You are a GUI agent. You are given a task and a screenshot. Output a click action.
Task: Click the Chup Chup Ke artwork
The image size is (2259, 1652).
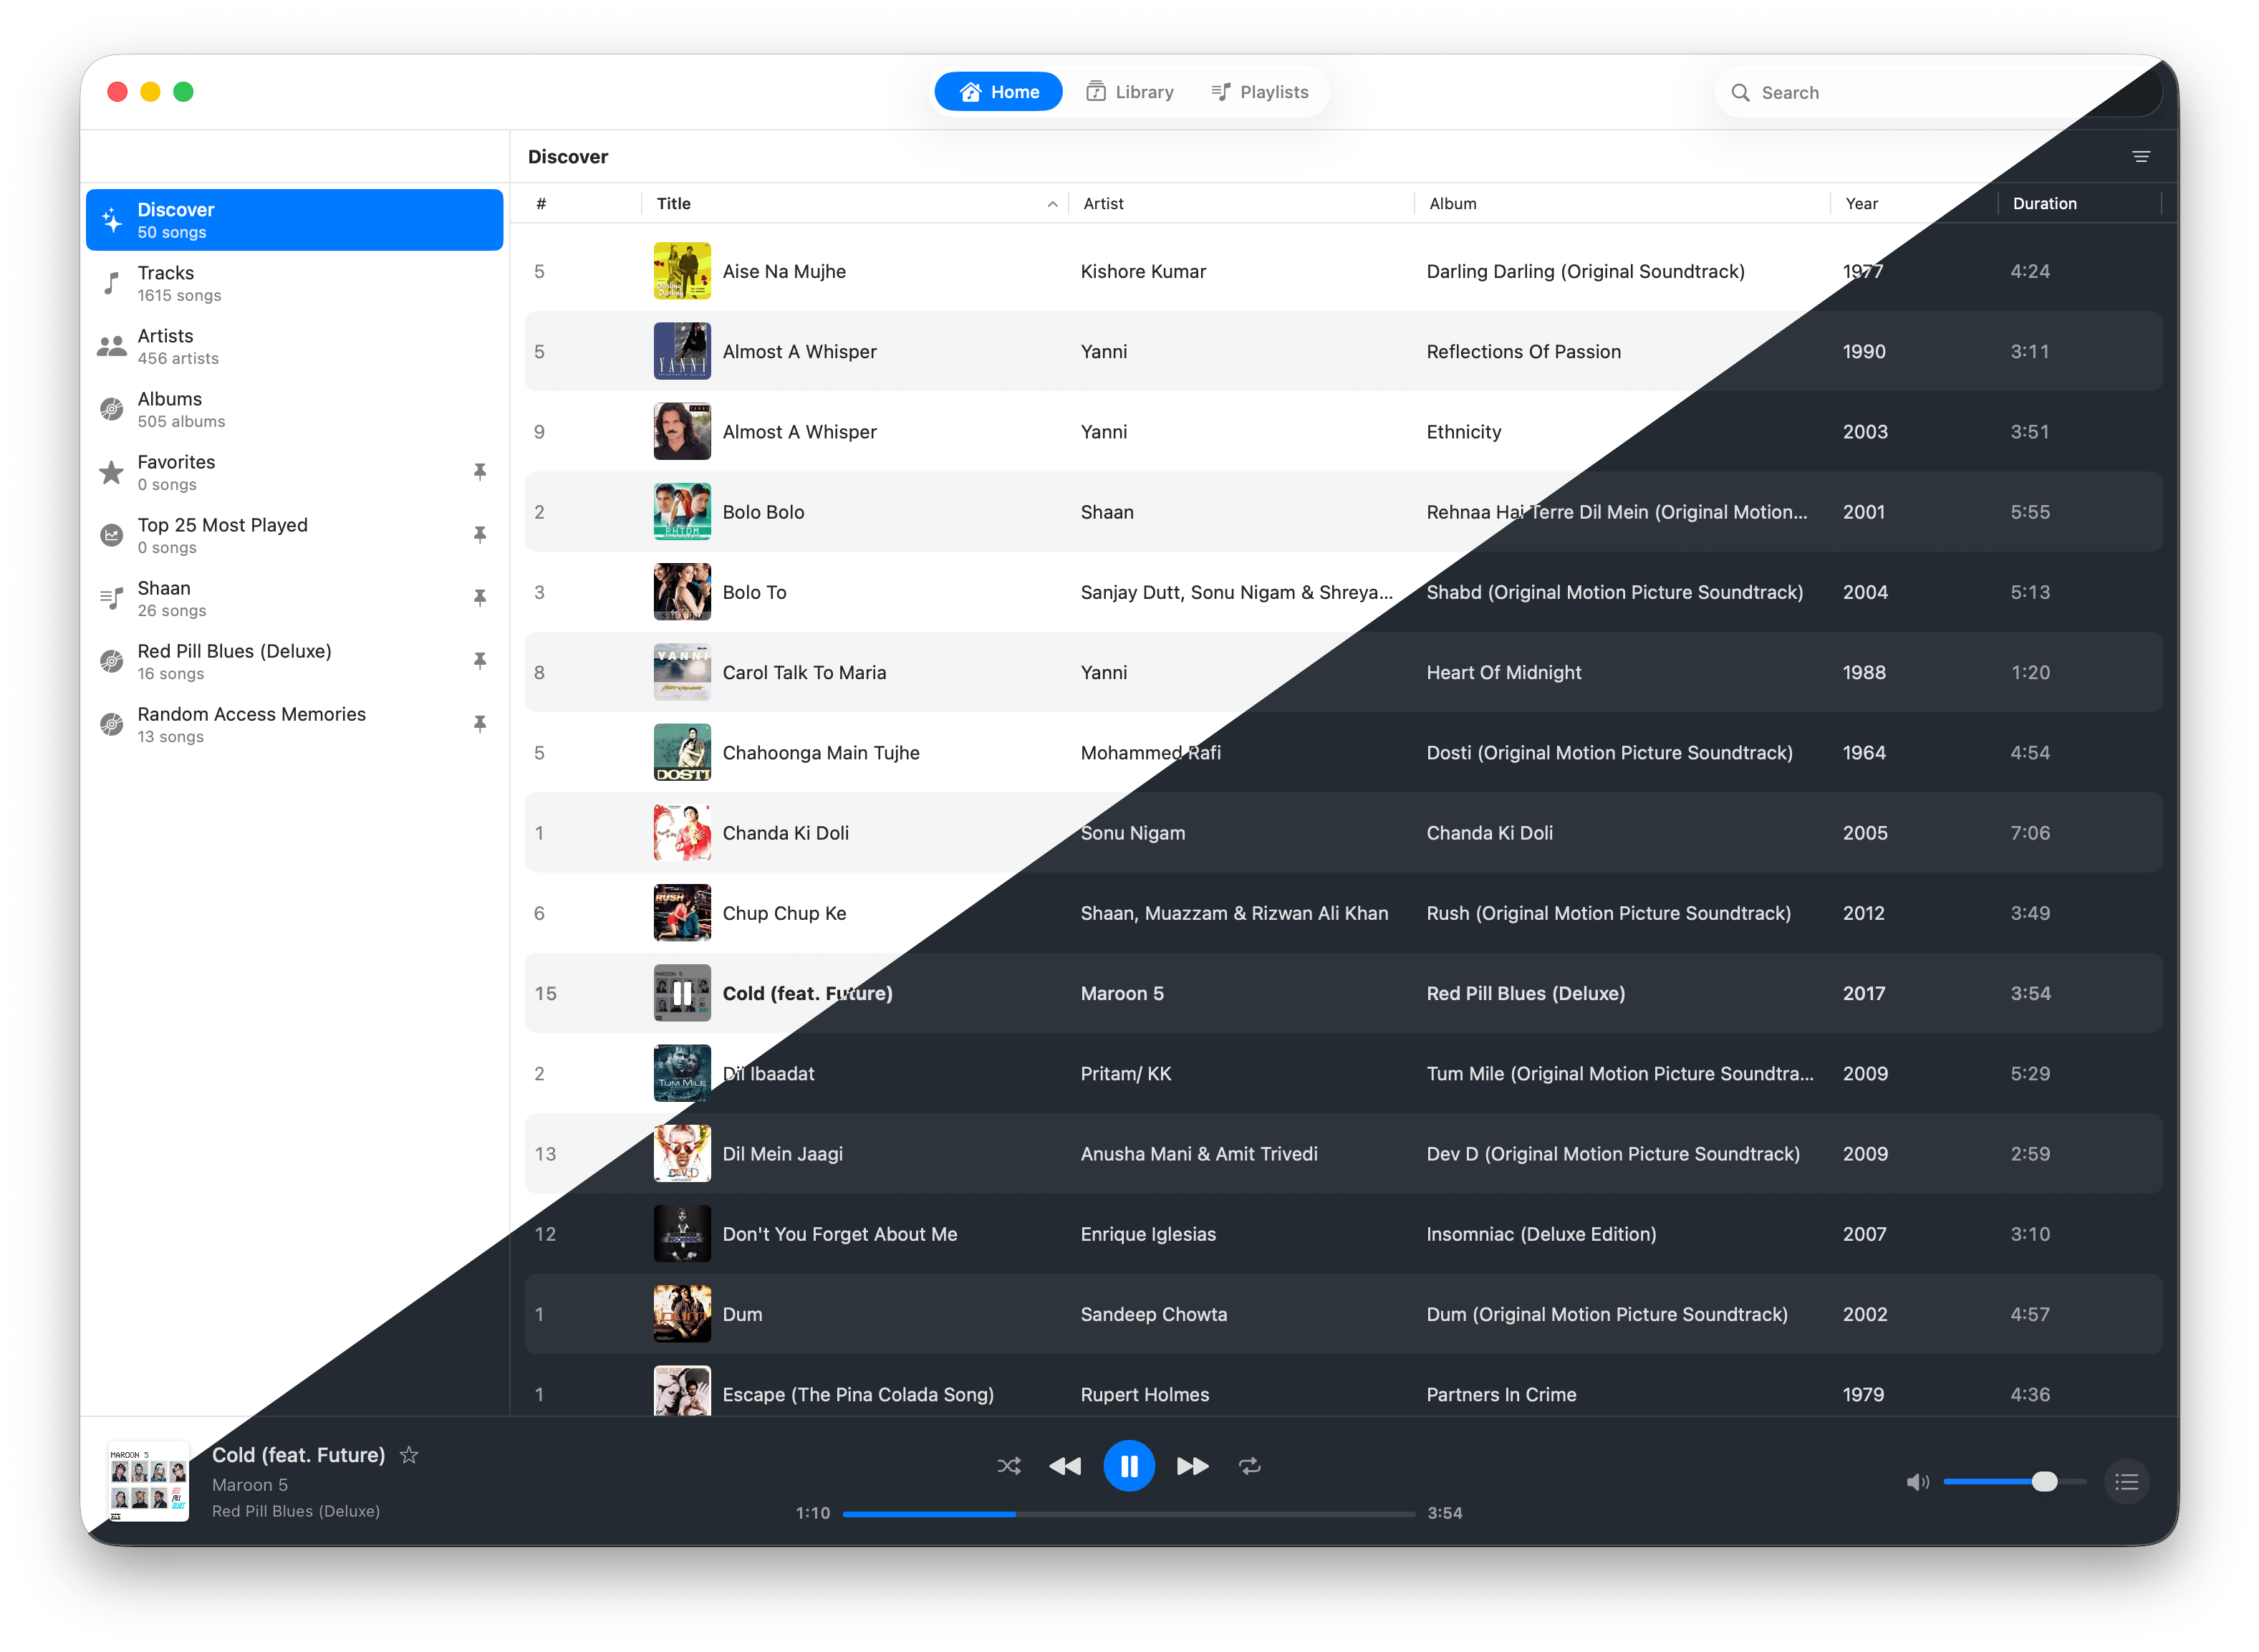pyautogui.click(x=682, y=913)
